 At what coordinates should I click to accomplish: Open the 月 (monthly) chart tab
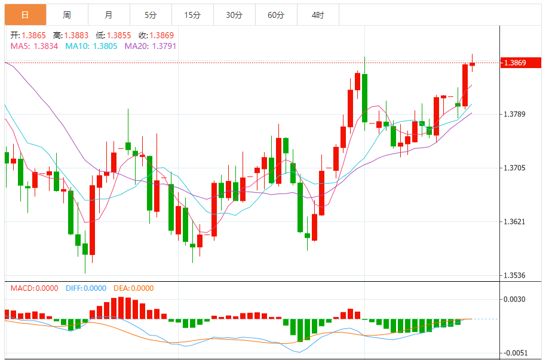[x=109, y=15]
